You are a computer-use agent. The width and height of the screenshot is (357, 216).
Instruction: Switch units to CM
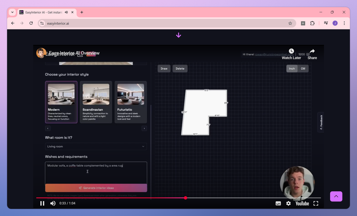pyautogui.click(x=303, y=69)
